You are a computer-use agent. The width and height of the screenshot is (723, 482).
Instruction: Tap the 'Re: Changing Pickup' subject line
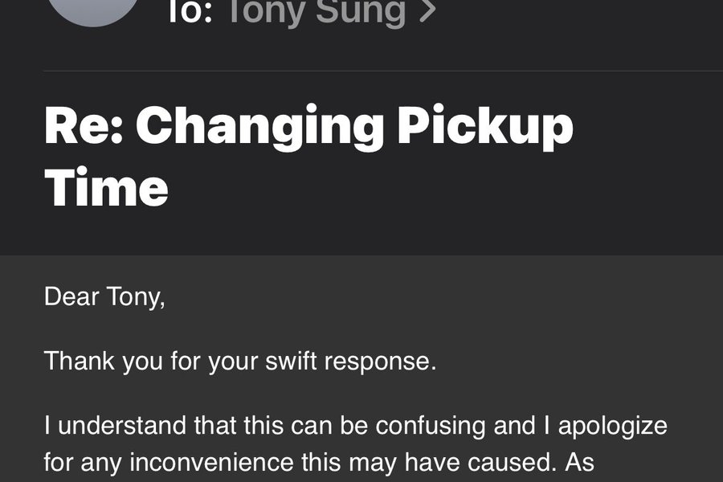coord(309,127)
